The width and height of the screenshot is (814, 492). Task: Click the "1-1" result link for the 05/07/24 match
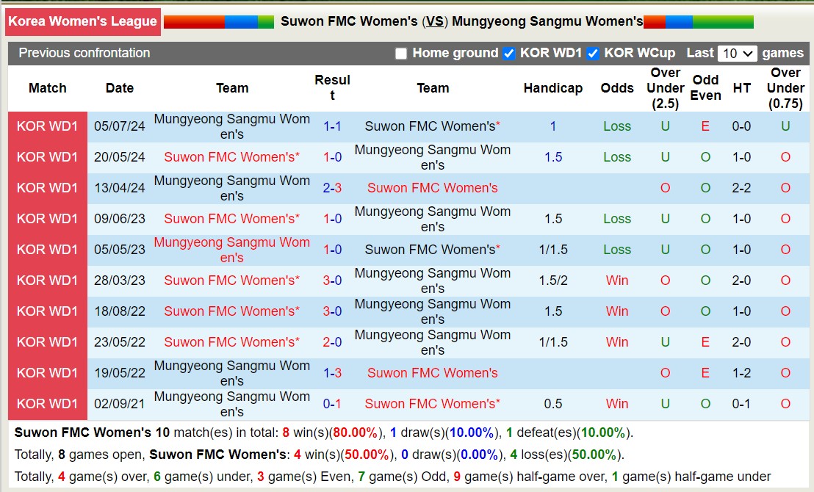pyautogui.click(x=333, y=126)
